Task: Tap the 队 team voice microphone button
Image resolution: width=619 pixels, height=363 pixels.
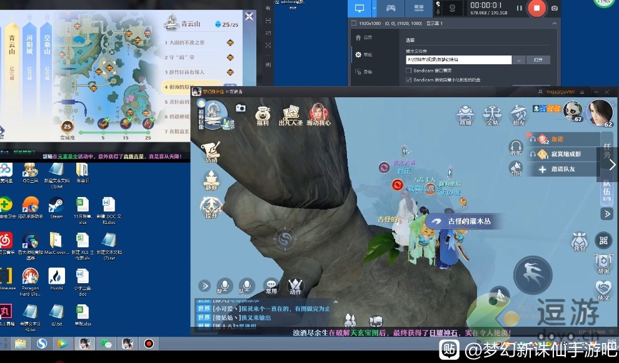Action: pyautogui.click(x=247, y=286)
